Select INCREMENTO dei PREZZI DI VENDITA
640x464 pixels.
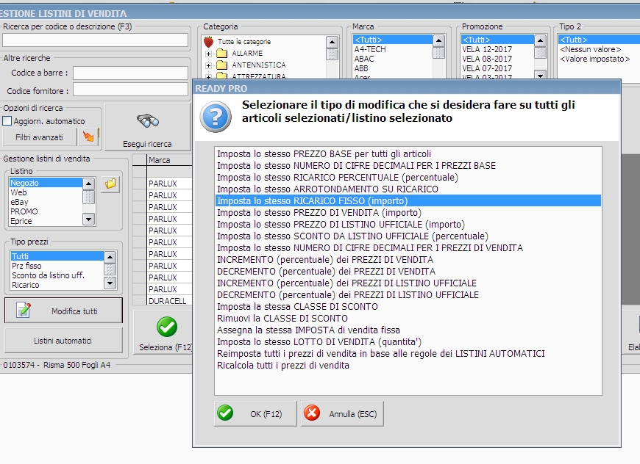408,260
